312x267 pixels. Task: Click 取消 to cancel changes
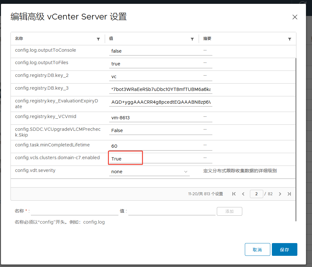(x=258, y=249)
